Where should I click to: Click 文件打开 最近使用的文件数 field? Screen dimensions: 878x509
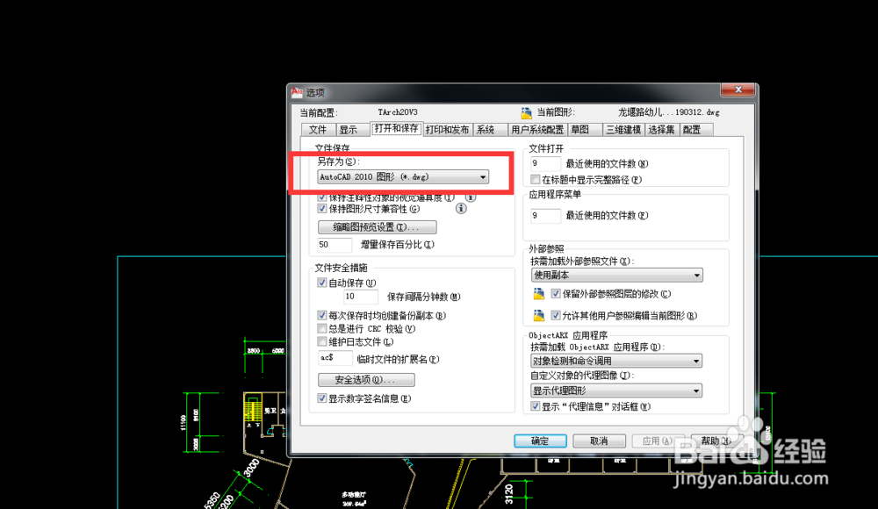[x=545, y=163]
